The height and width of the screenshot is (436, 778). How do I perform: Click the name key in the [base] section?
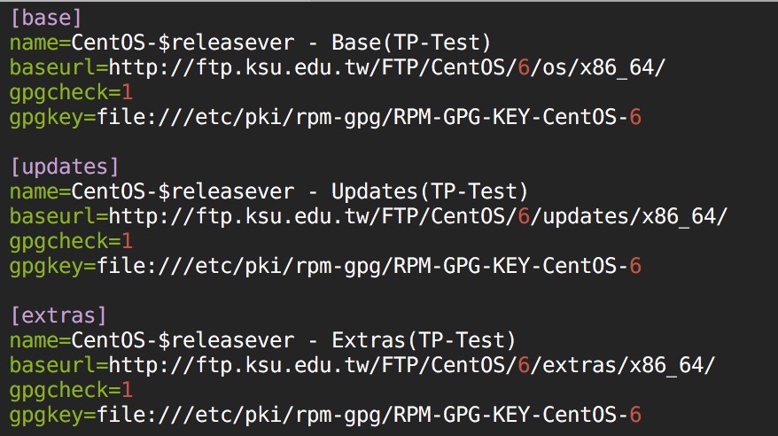coord(35,43)
